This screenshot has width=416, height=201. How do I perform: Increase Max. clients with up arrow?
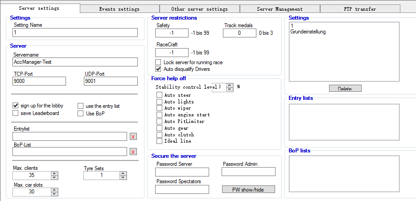[54, 173]
